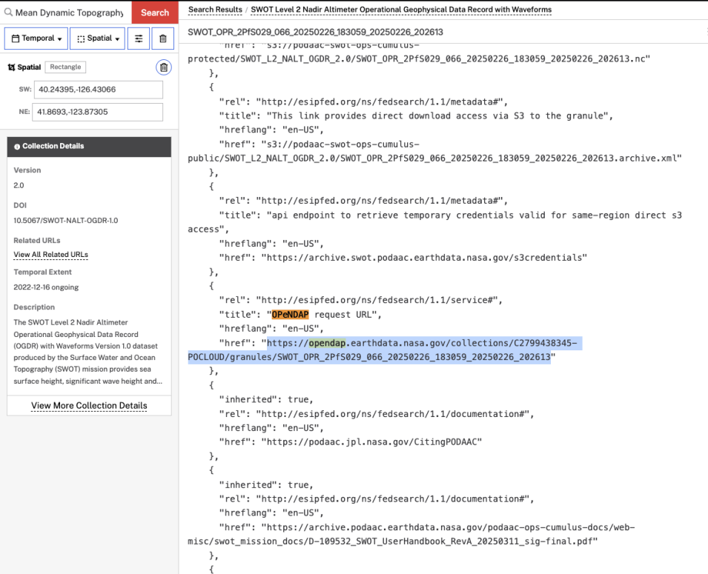The height and width of the screenshot is (574, 708).
Task: Click the Spatial crop icon beside the Rectangle tag
Action: [x=12, y=67]
